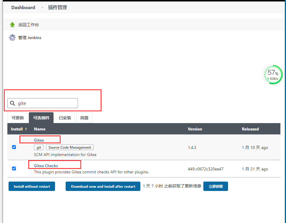Open the 已安装 tab

pos(64,118)
